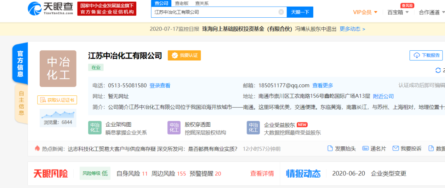445x188 pixels.
Task: Click the 国家中小企业发展基金旗下 red banner
Action: coord(107,9)
